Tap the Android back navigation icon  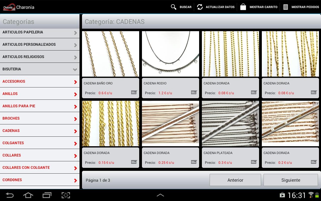coord(10,195)
